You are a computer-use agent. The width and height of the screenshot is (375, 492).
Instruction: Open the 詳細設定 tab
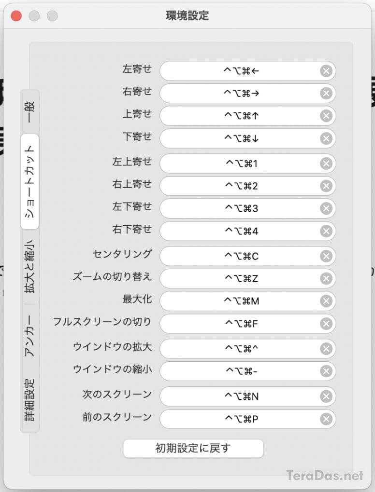click(30, 399)
